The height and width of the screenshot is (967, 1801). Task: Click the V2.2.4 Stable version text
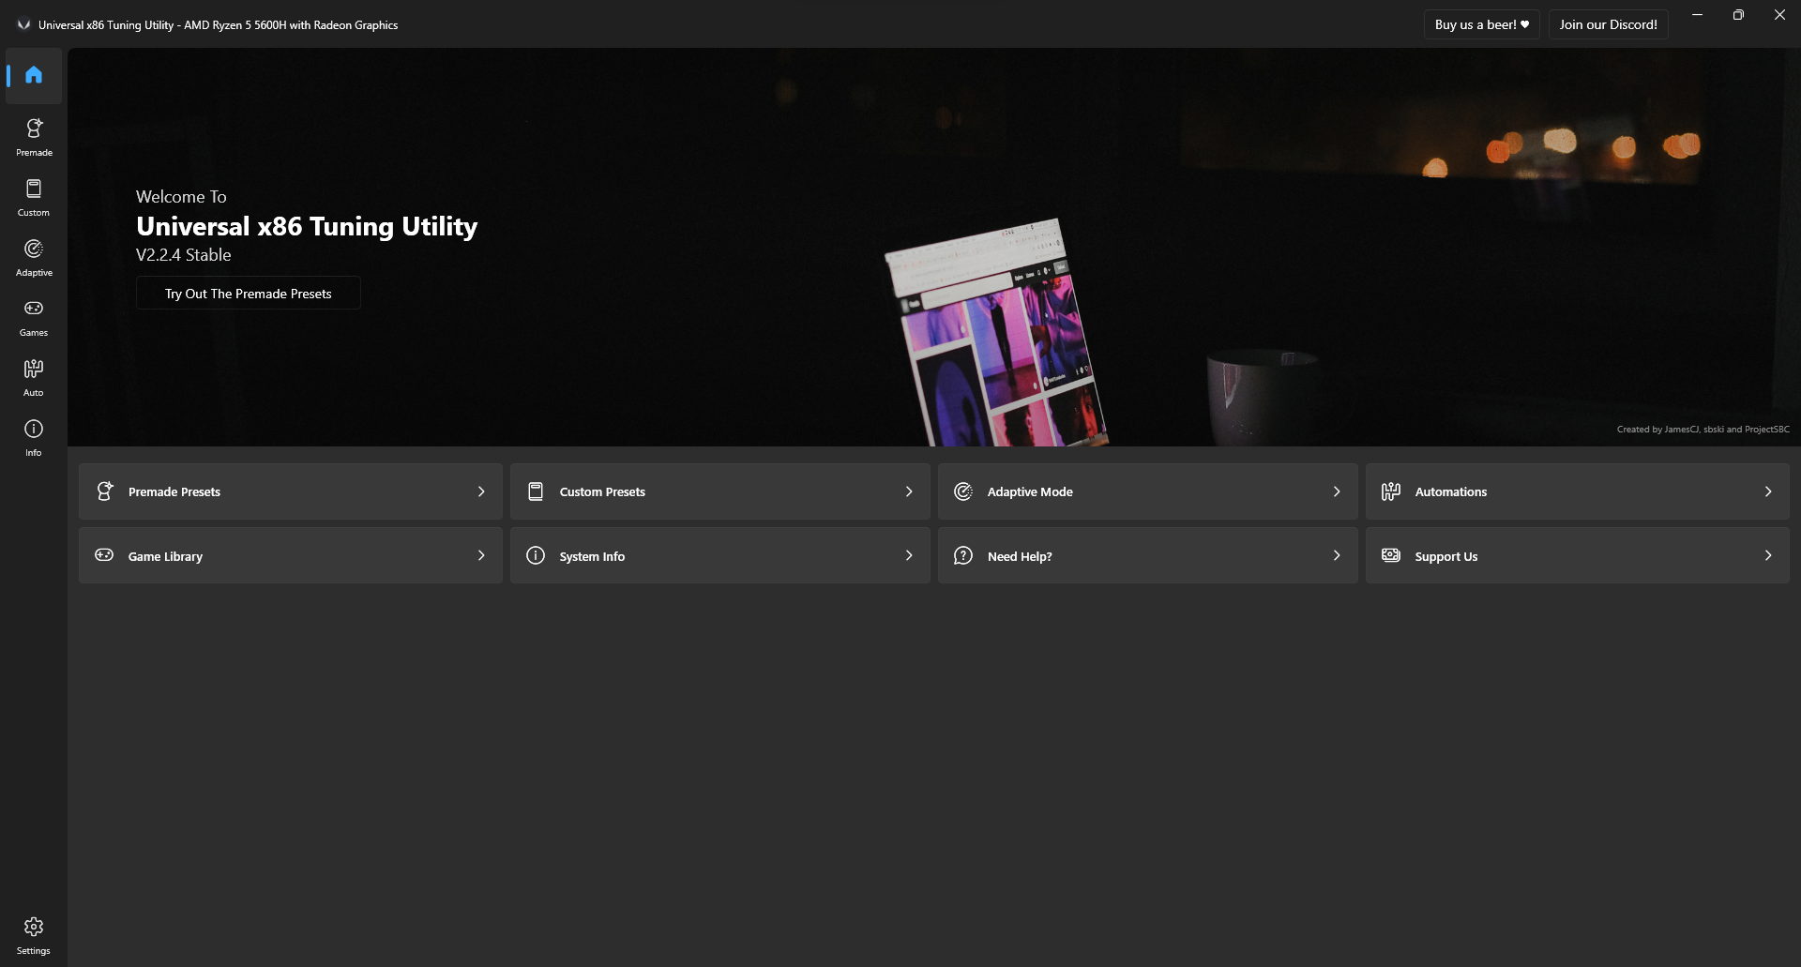coord(183,255)
